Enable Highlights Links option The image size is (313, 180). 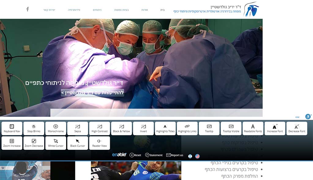(187, 129)
